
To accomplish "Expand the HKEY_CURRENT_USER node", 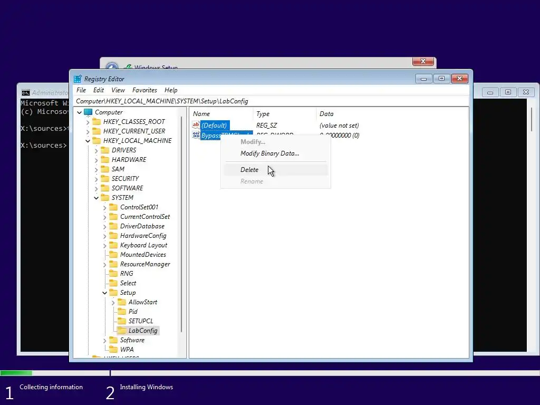I will click(x=88, y=131).
